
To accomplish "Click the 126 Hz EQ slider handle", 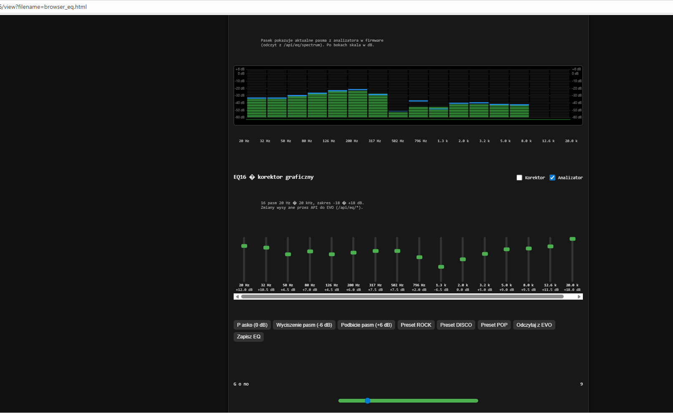I will [332, 254].
